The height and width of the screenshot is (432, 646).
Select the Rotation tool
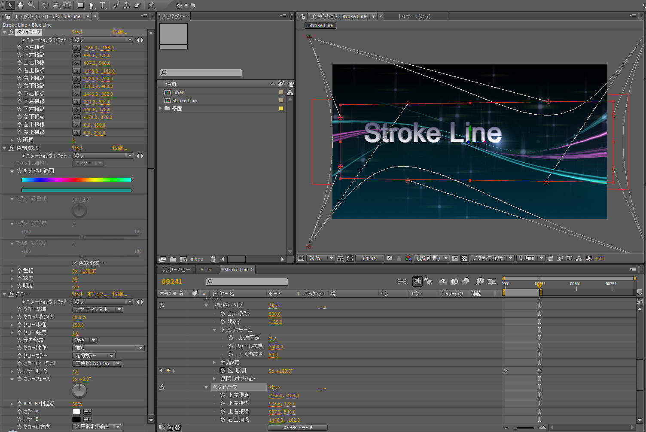[46, 5]
